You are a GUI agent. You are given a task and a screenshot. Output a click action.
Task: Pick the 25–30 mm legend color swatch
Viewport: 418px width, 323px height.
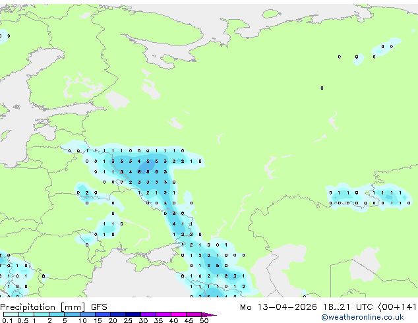133,314
